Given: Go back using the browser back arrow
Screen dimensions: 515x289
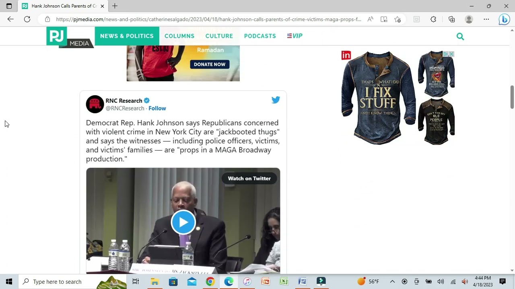Looking at the screenshot, I should (x=10, y=19).
